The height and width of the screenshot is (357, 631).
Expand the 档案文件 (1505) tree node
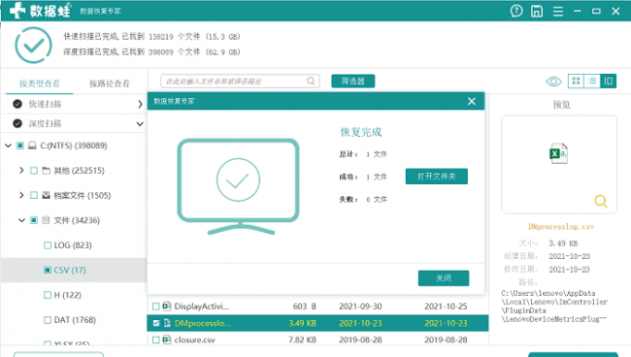21,195
